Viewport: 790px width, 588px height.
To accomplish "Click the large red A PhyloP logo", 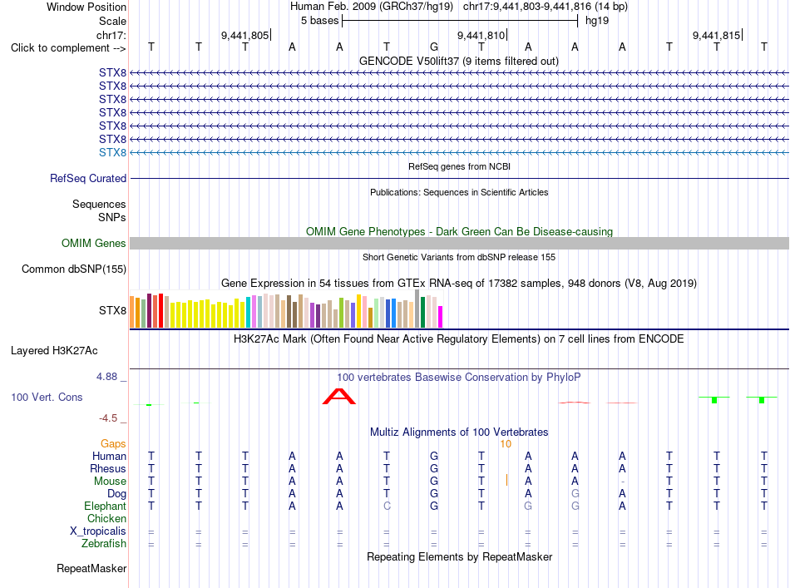I will [x=339, y=397].
